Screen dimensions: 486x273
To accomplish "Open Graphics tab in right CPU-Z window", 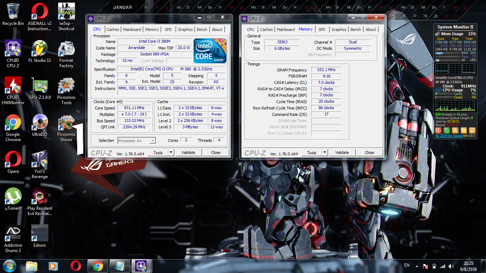I will tap(339, 30).
